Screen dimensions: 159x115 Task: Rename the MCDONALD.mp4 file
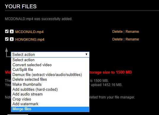pos(132,32)
